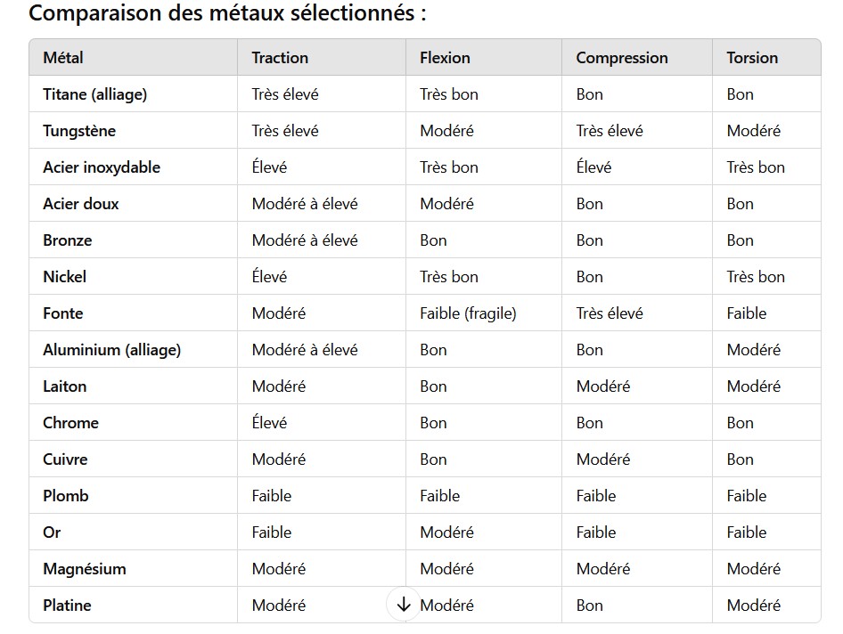Click the Acier doux row label

point(80,204)
